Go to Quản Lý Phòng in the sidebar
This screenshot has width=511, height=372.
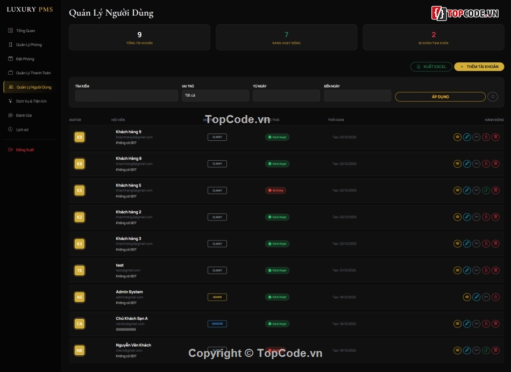click(29, 45)
